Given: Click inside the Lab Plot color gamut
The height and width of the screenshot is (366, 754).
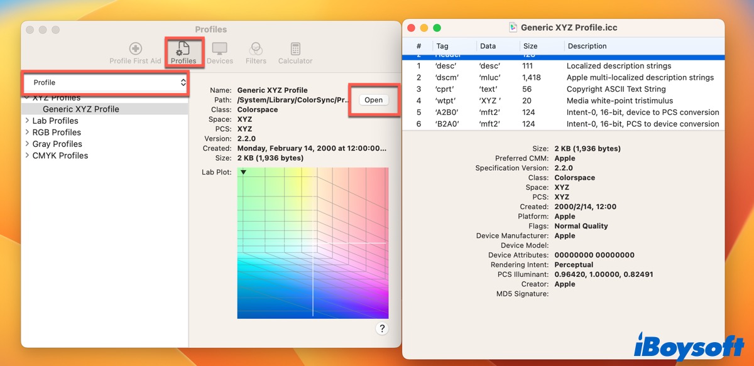Looking at the screenshot, I should (313, 243).
